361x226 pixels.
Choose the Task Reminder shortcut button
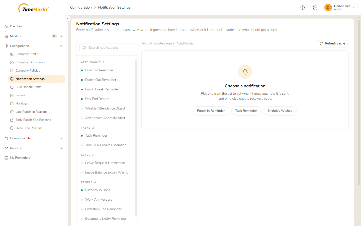246,111
